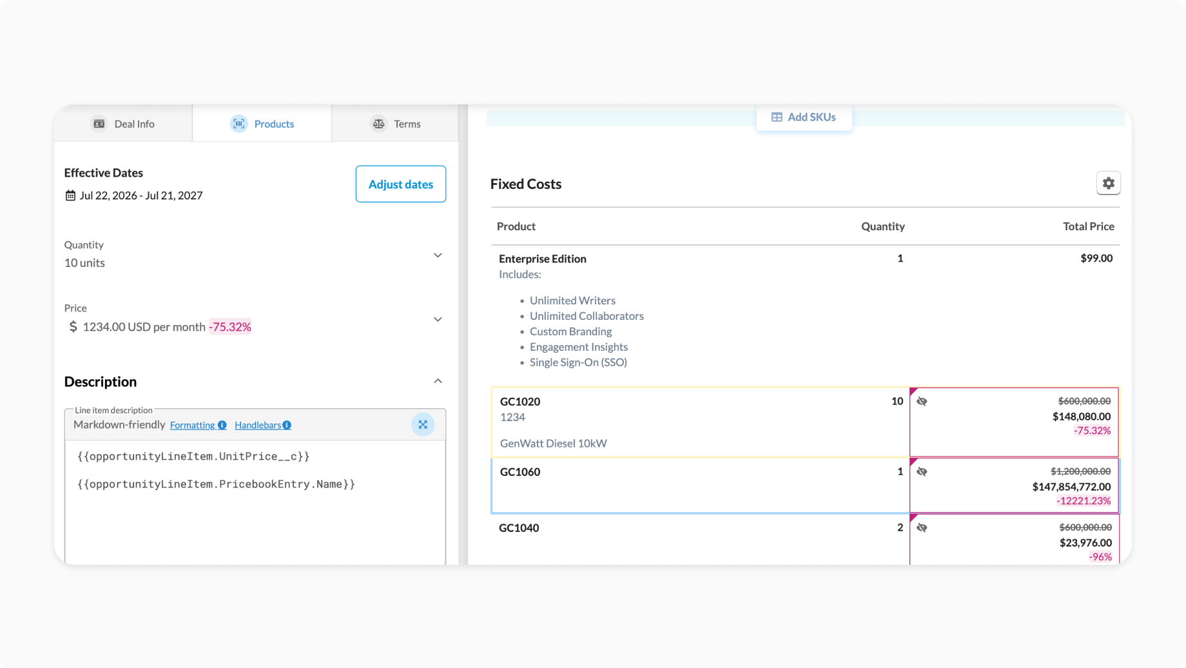Click the dollar sign icon in Price

pyautogui.click(x=73, y=327)
